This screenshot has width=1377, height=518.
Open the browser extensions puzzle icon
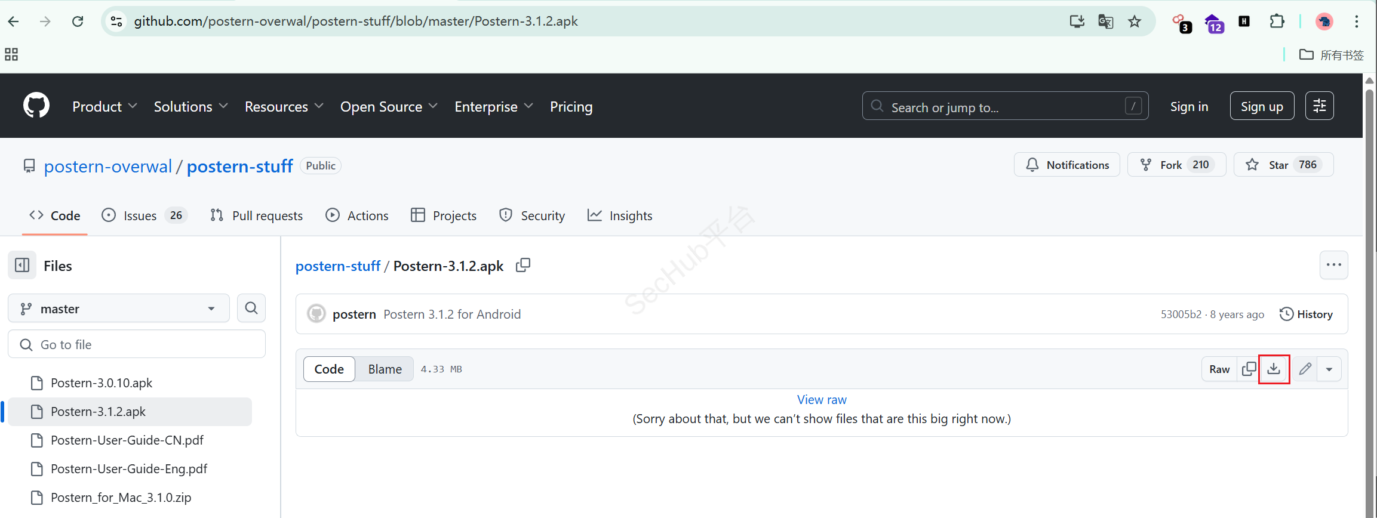(x=1277, y=21)
